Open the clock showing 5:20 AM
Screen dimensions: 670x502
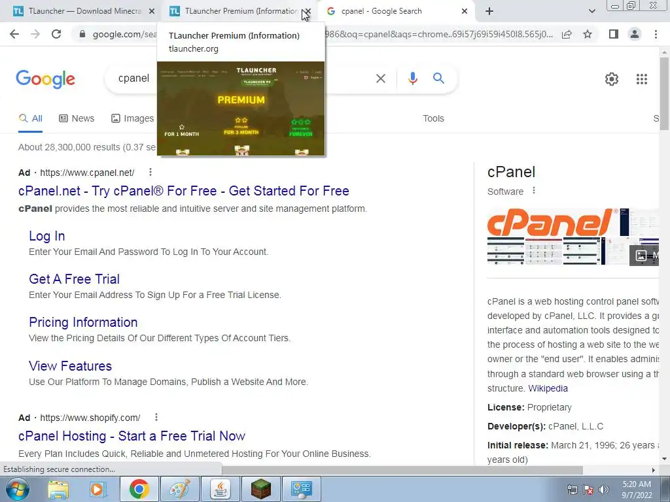click(637, 490)
